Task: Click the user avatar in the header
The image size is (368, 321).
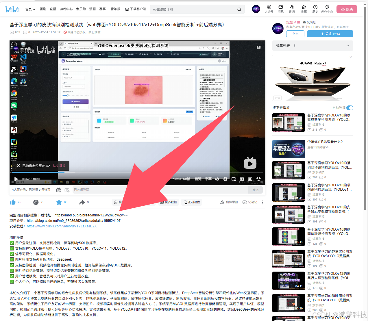Action: tap(256, 9)
